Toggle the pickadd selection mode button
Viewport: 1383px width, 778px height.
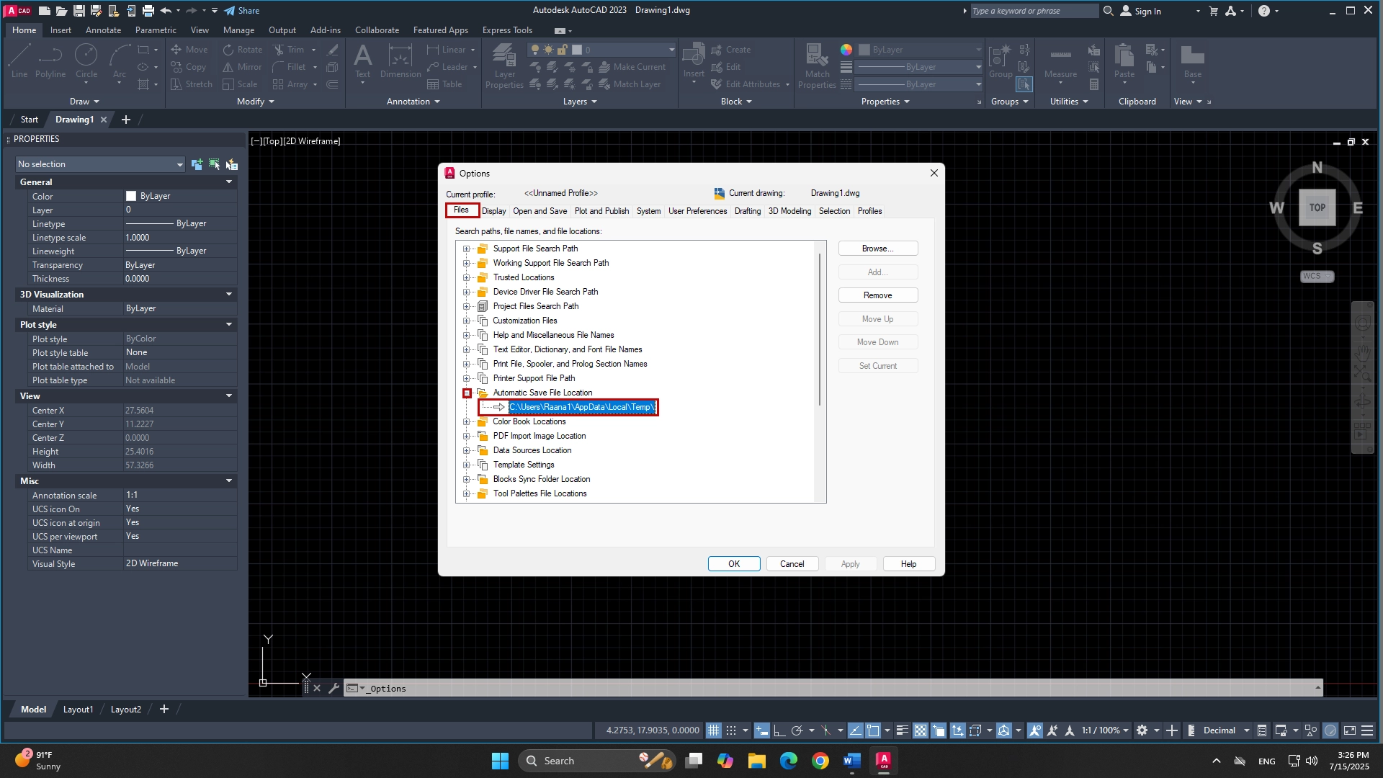pos(197,164)
